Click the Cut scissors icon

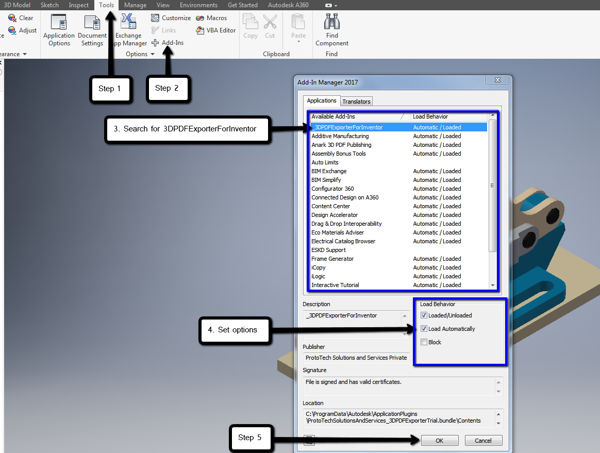pyautogui.click(x=270, y=26)
